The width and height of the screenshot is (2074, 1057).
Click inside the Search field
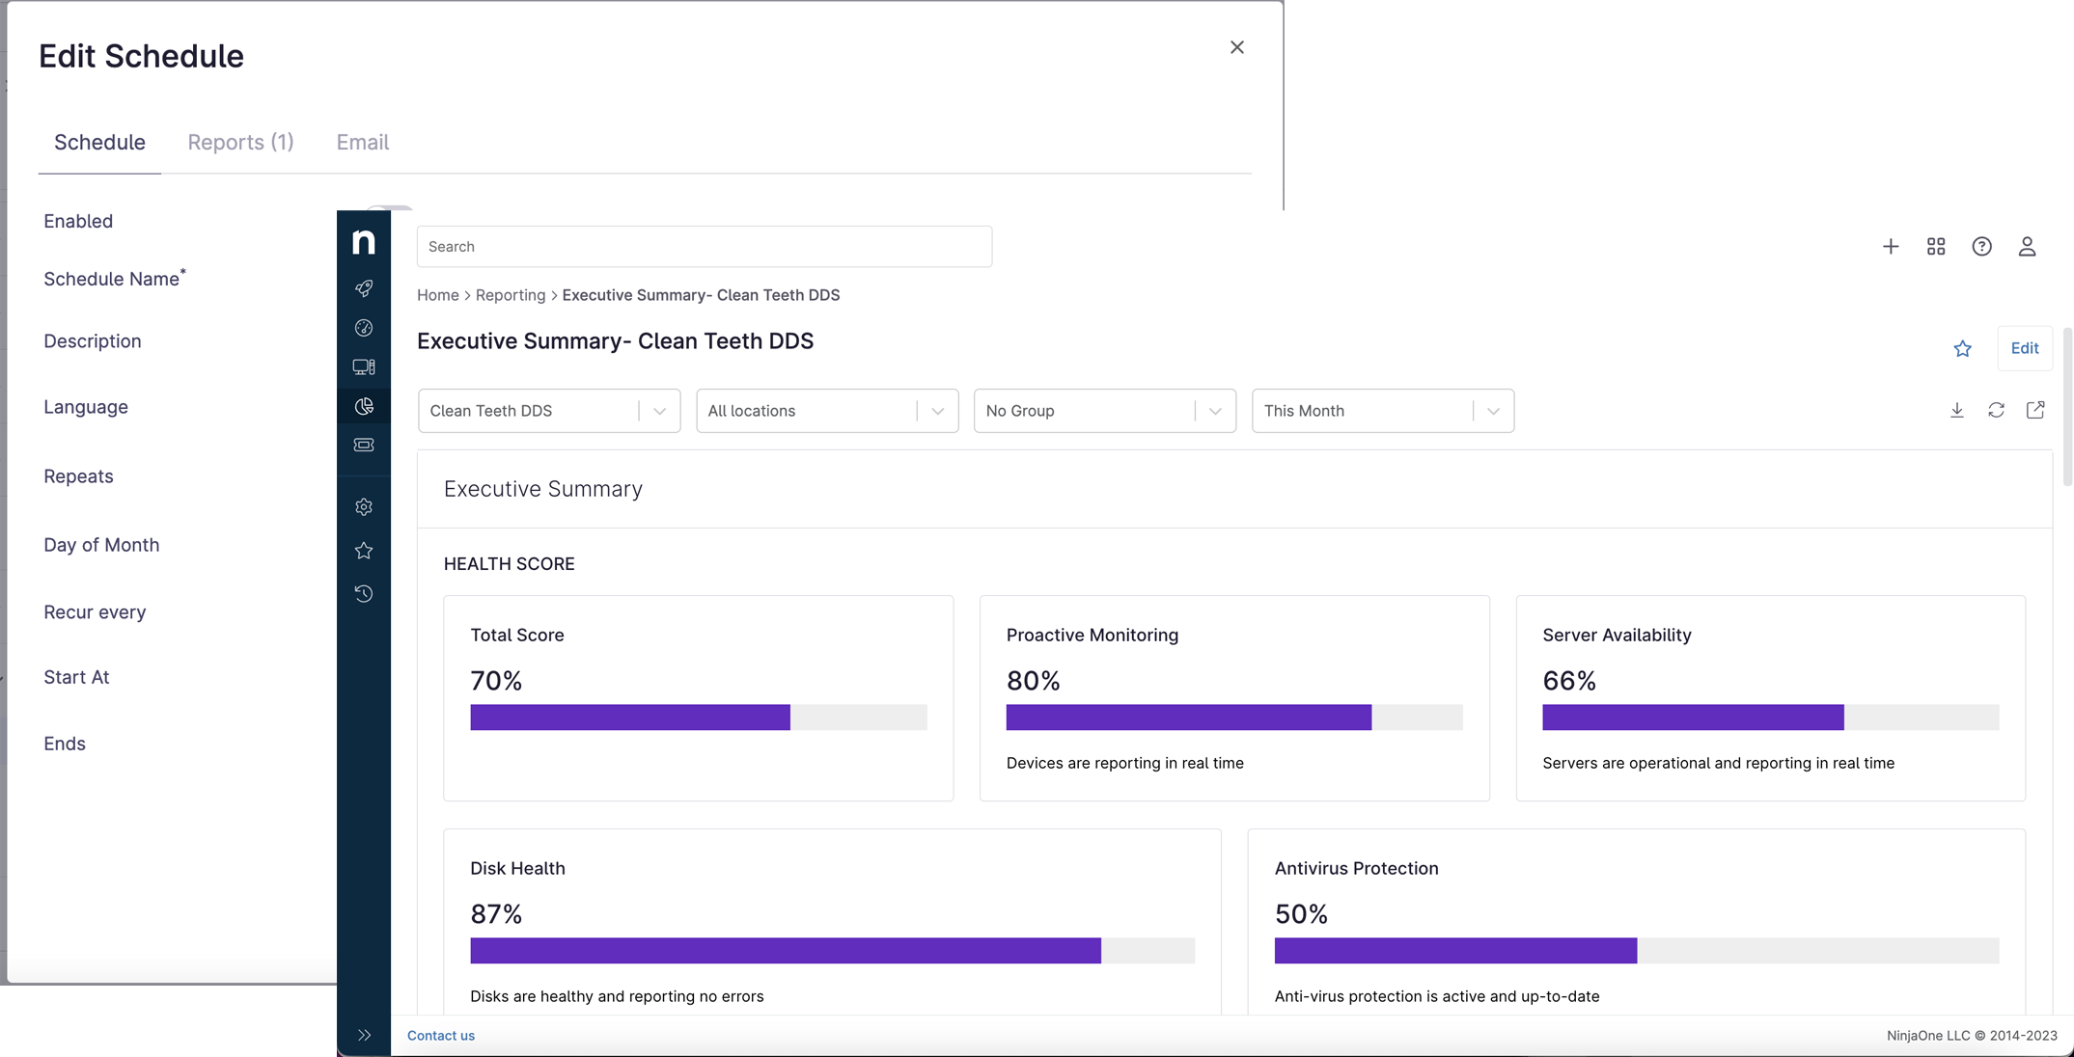click(704, 246)
